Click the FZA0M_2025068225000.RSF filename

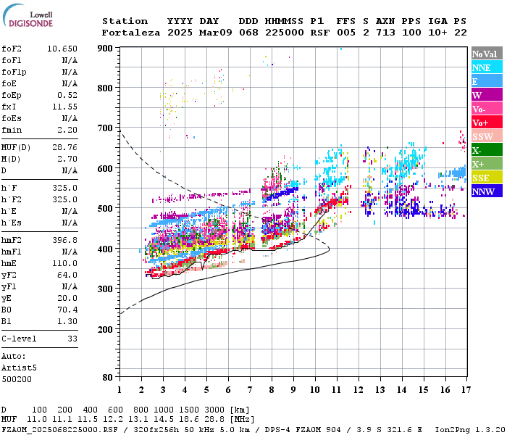coord(59,430)
